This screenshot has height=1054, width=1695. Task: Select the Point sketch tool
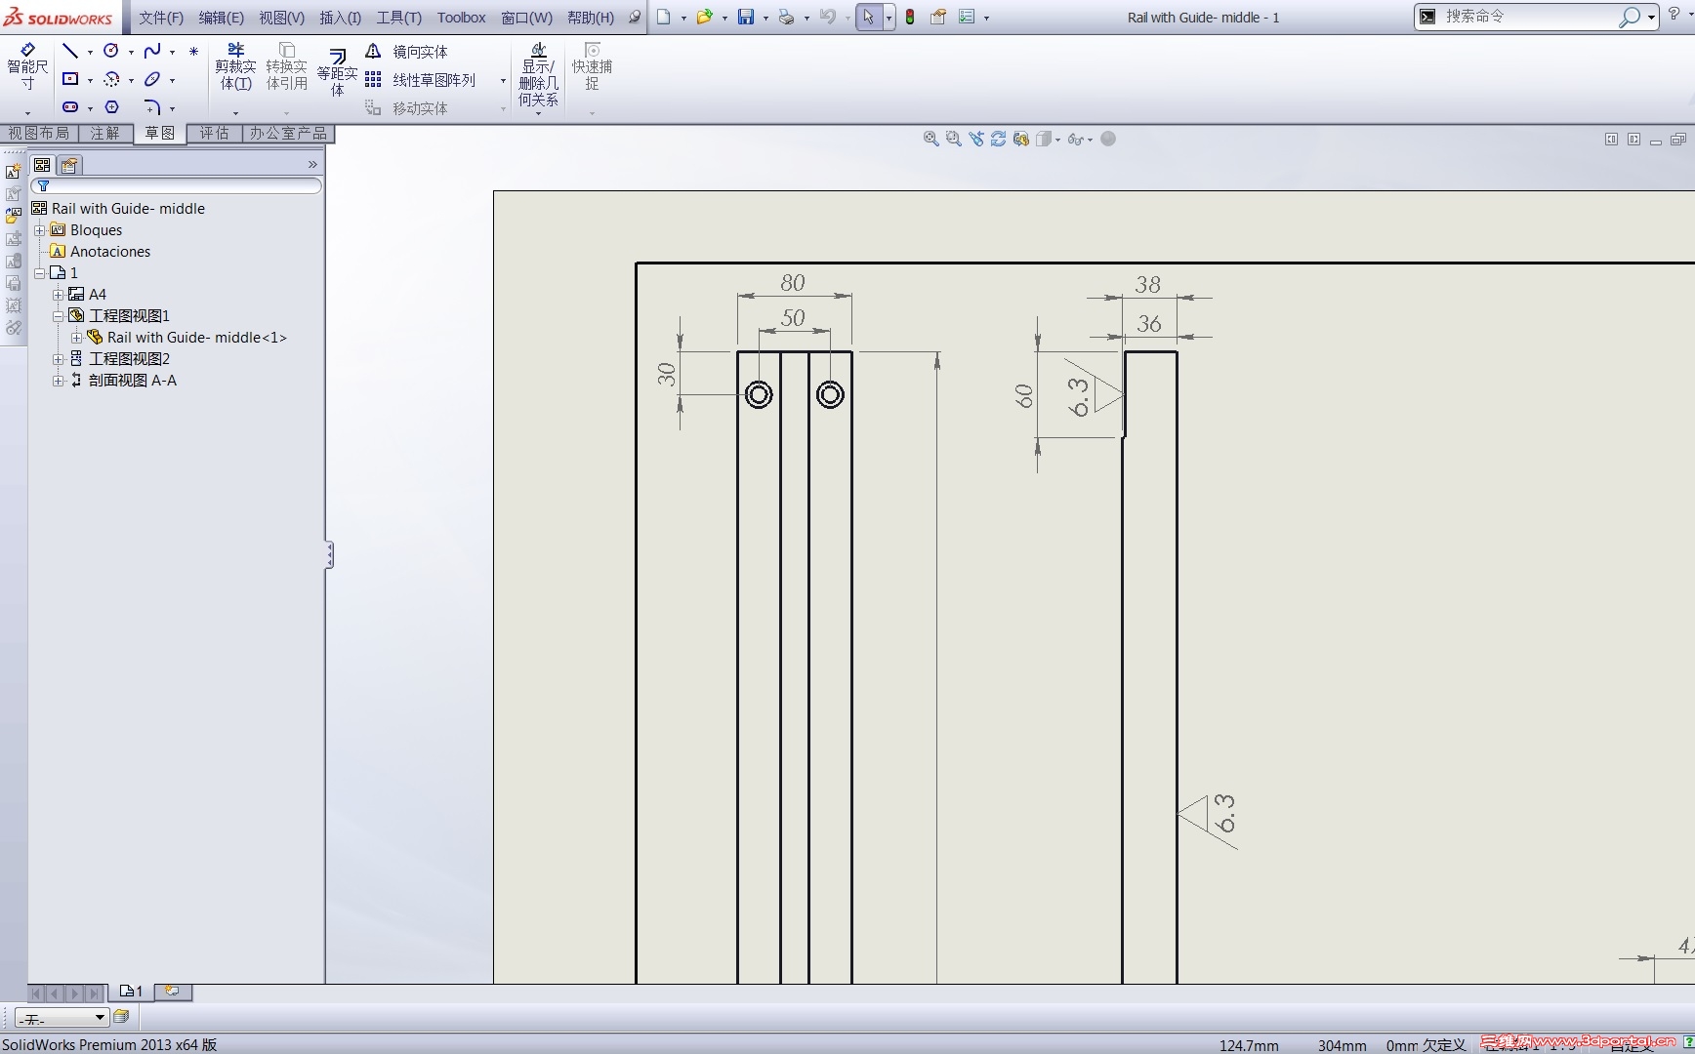(193, 51)
